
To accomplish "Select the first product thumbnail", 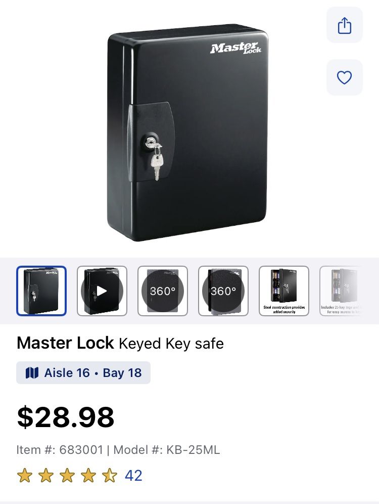I will [x=41, y=290].
